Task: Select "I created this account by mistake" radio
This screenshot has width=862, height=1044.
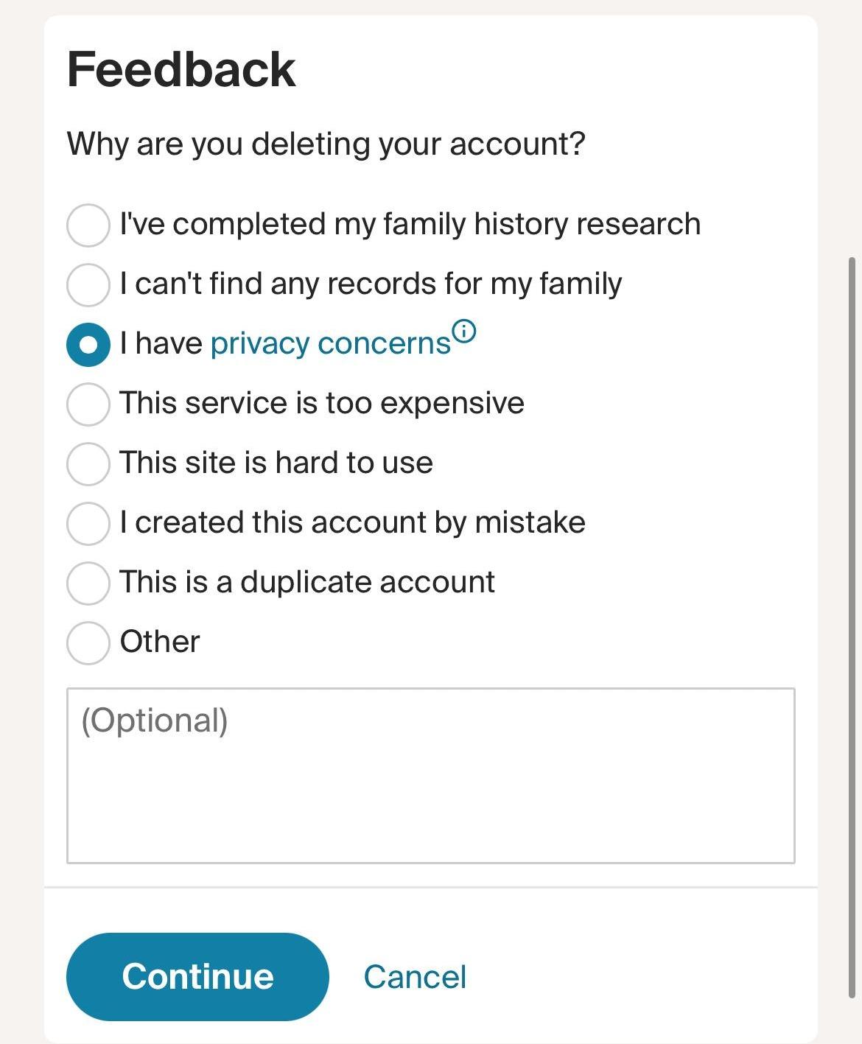Action: [x=88, y=524]
